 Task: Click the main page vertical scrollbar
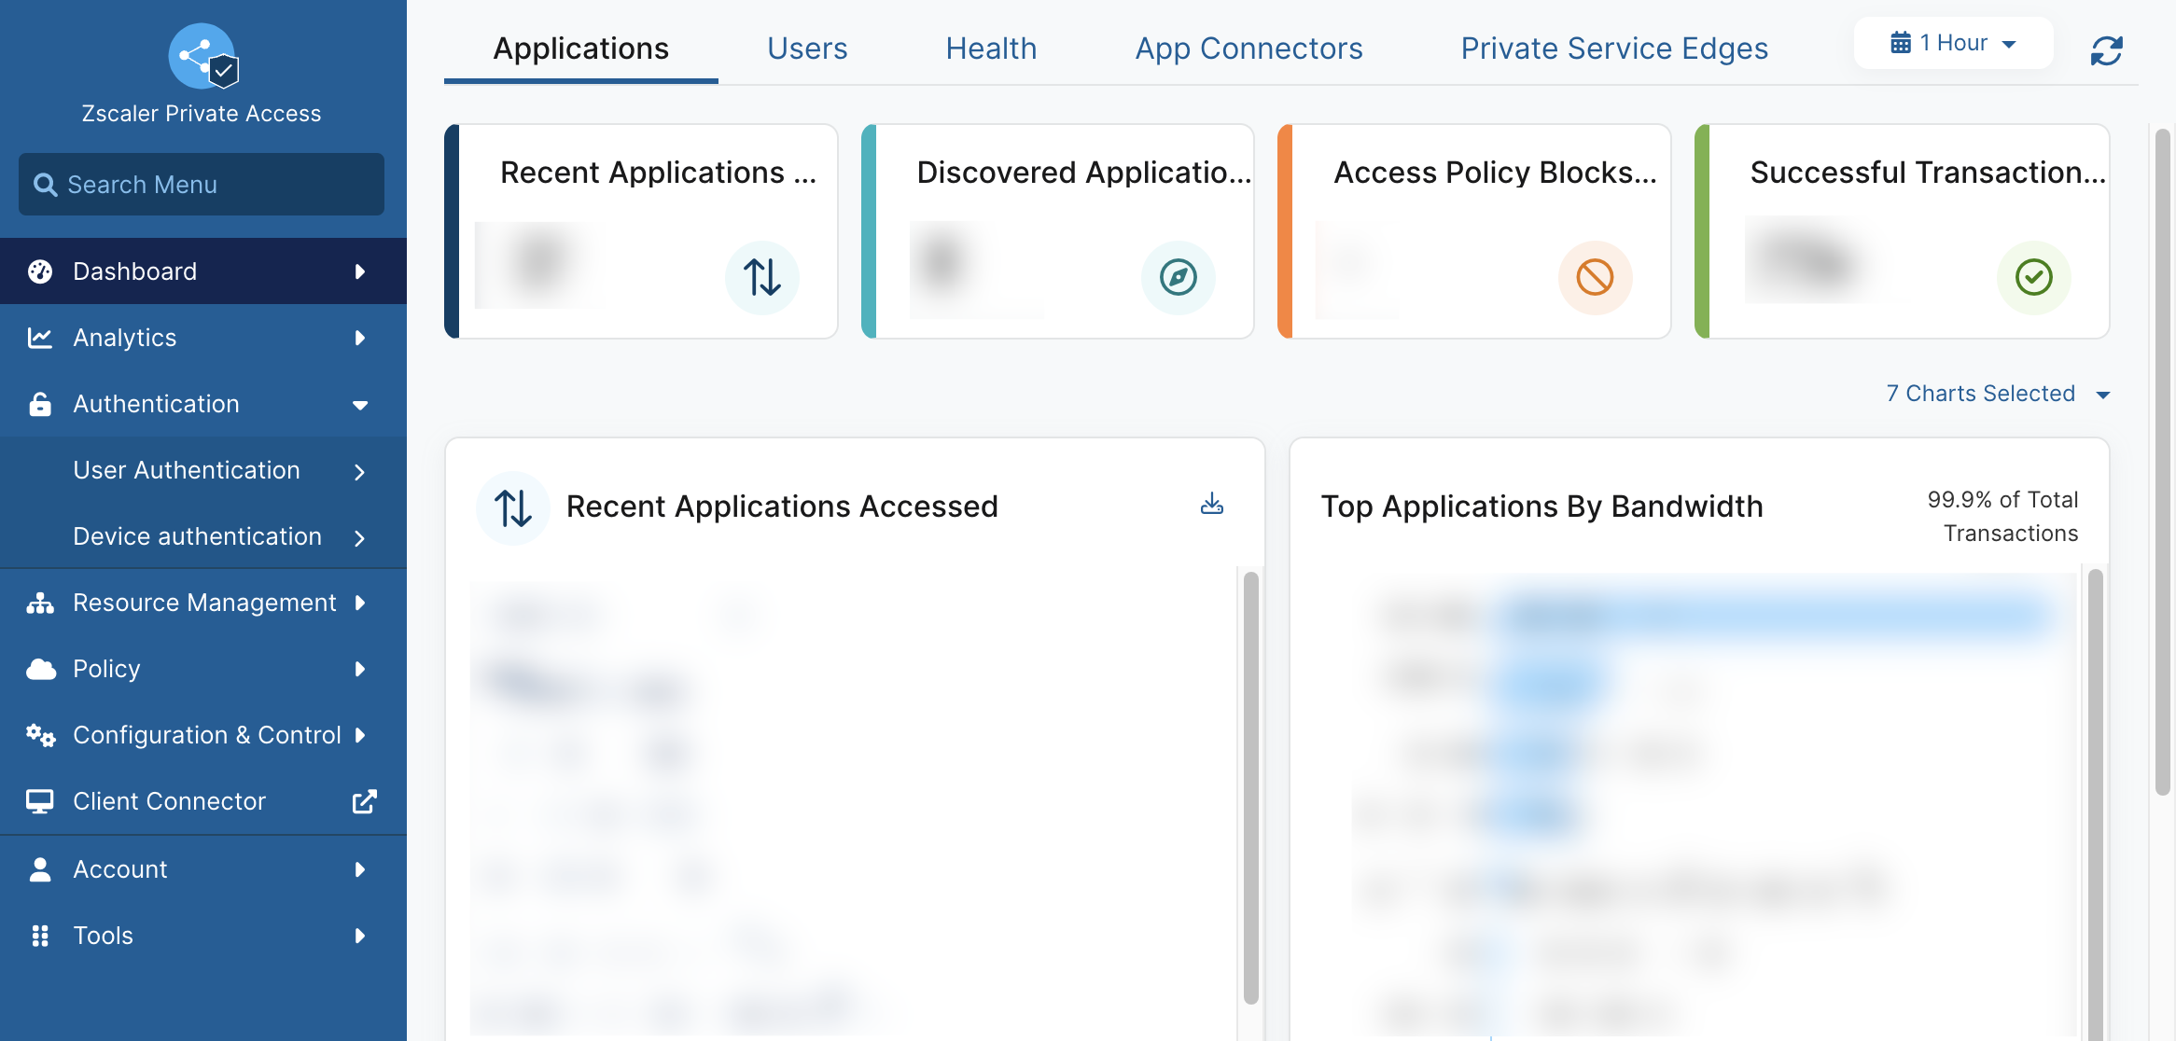2162,462
